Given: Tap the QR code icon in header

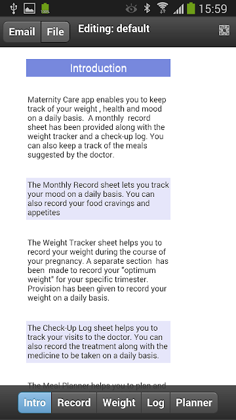Looking at the screenshot, I should pyautogui.click(x=224, y=30).
